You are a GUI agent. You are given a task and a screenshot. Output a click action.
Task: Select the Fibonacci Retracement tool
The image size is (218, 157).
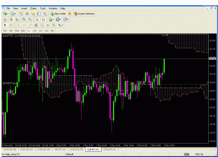[42, 25]
